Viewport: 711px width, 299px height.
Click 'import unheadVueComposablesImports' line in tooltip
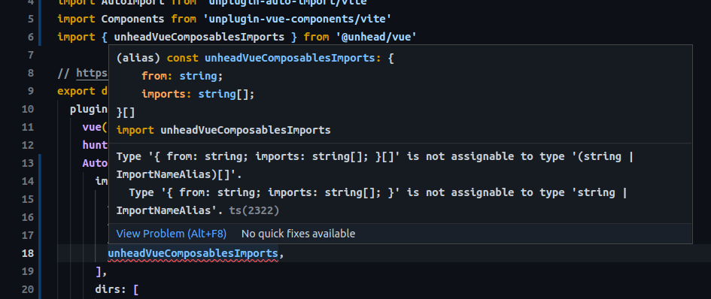coord(223,131)
